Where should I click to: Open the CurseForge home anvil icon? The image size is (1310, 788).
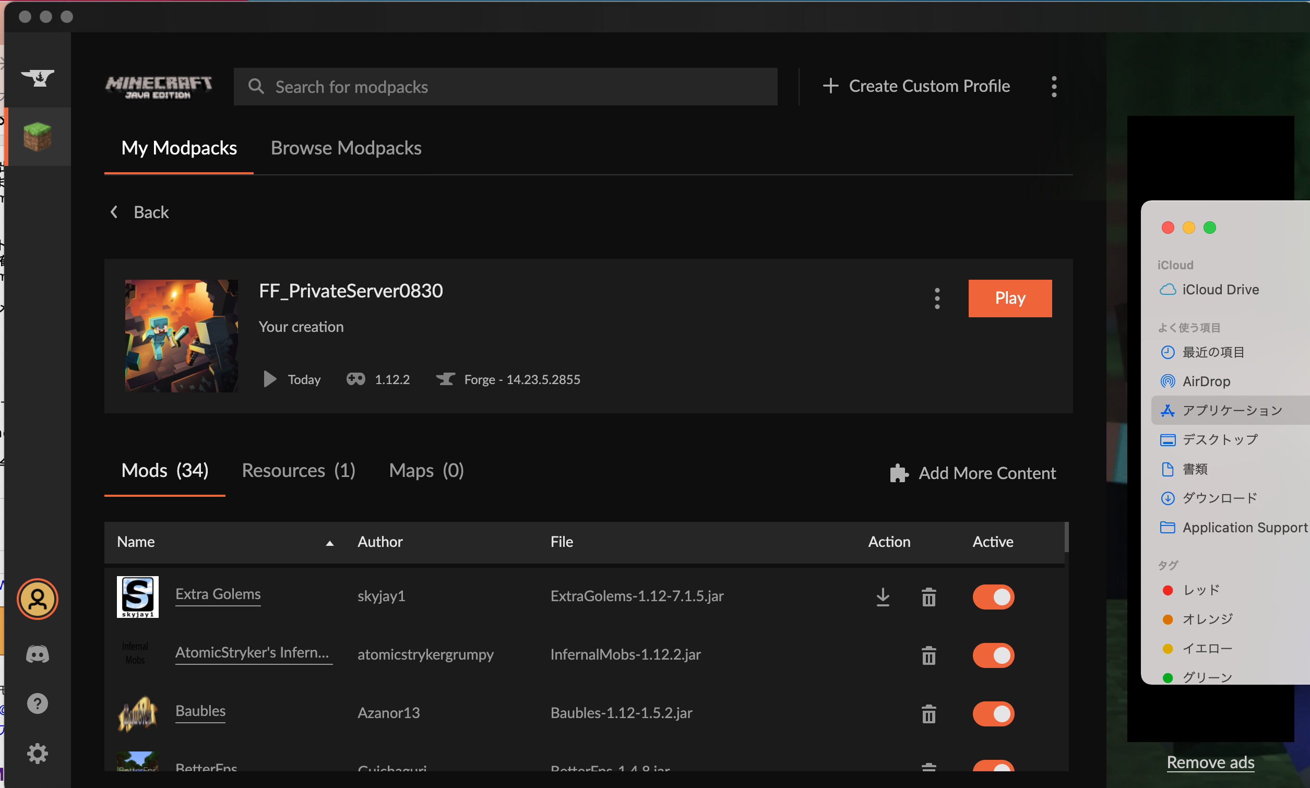37,78
